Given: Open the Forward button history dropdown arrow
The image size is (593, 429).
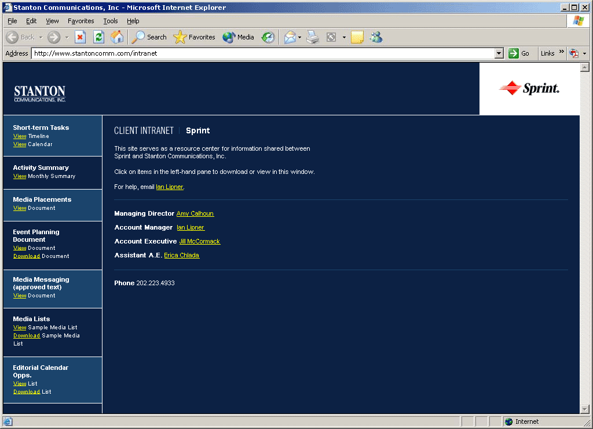Looking at the screenshot, I should coord(67,37).
